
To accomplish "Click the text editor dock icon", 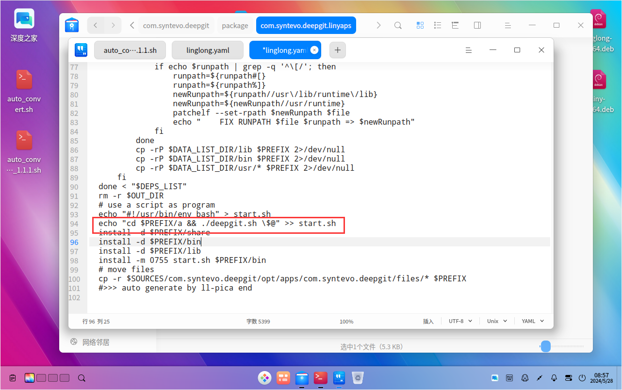I will pos(339,377).
